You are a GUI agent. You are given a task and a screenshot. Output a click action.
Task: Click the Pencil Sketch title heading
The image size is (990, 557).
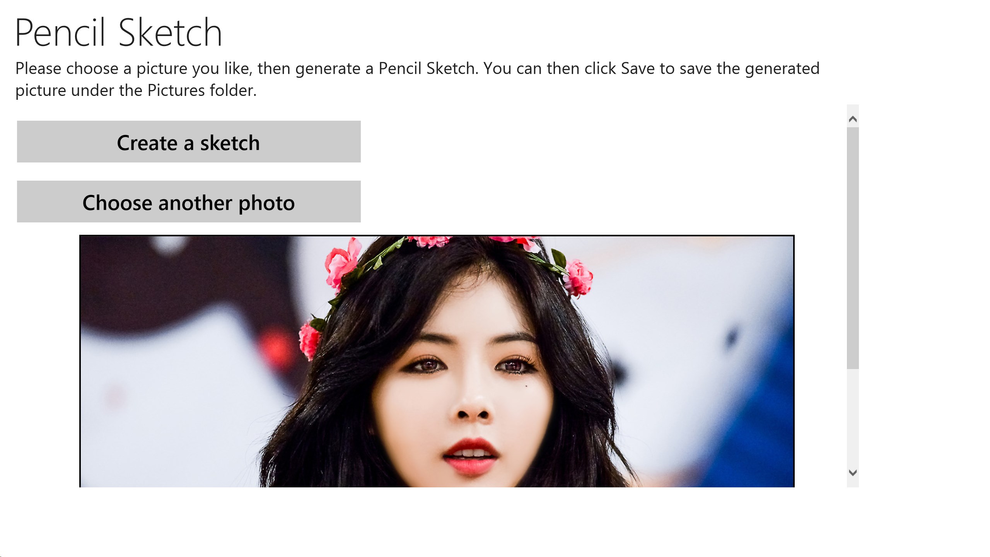(x=118, y=33)
